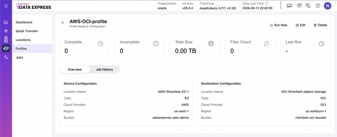Viewport: 337px width, 137px height.
Task: Click the alert icon on Incomplete card
Action: [x=156, y=43]
